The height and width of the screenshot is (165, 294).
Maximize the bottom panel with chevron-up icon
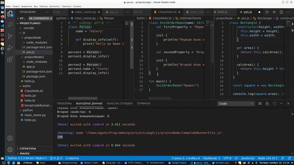[281, 104]
